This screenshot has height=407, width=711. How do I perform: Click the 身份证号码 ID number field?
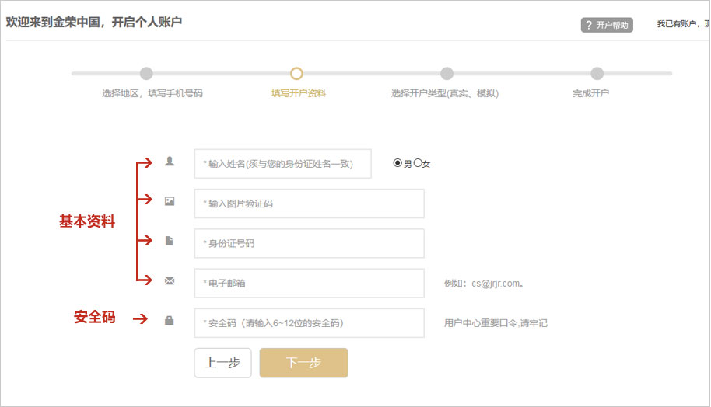[310, 243]
